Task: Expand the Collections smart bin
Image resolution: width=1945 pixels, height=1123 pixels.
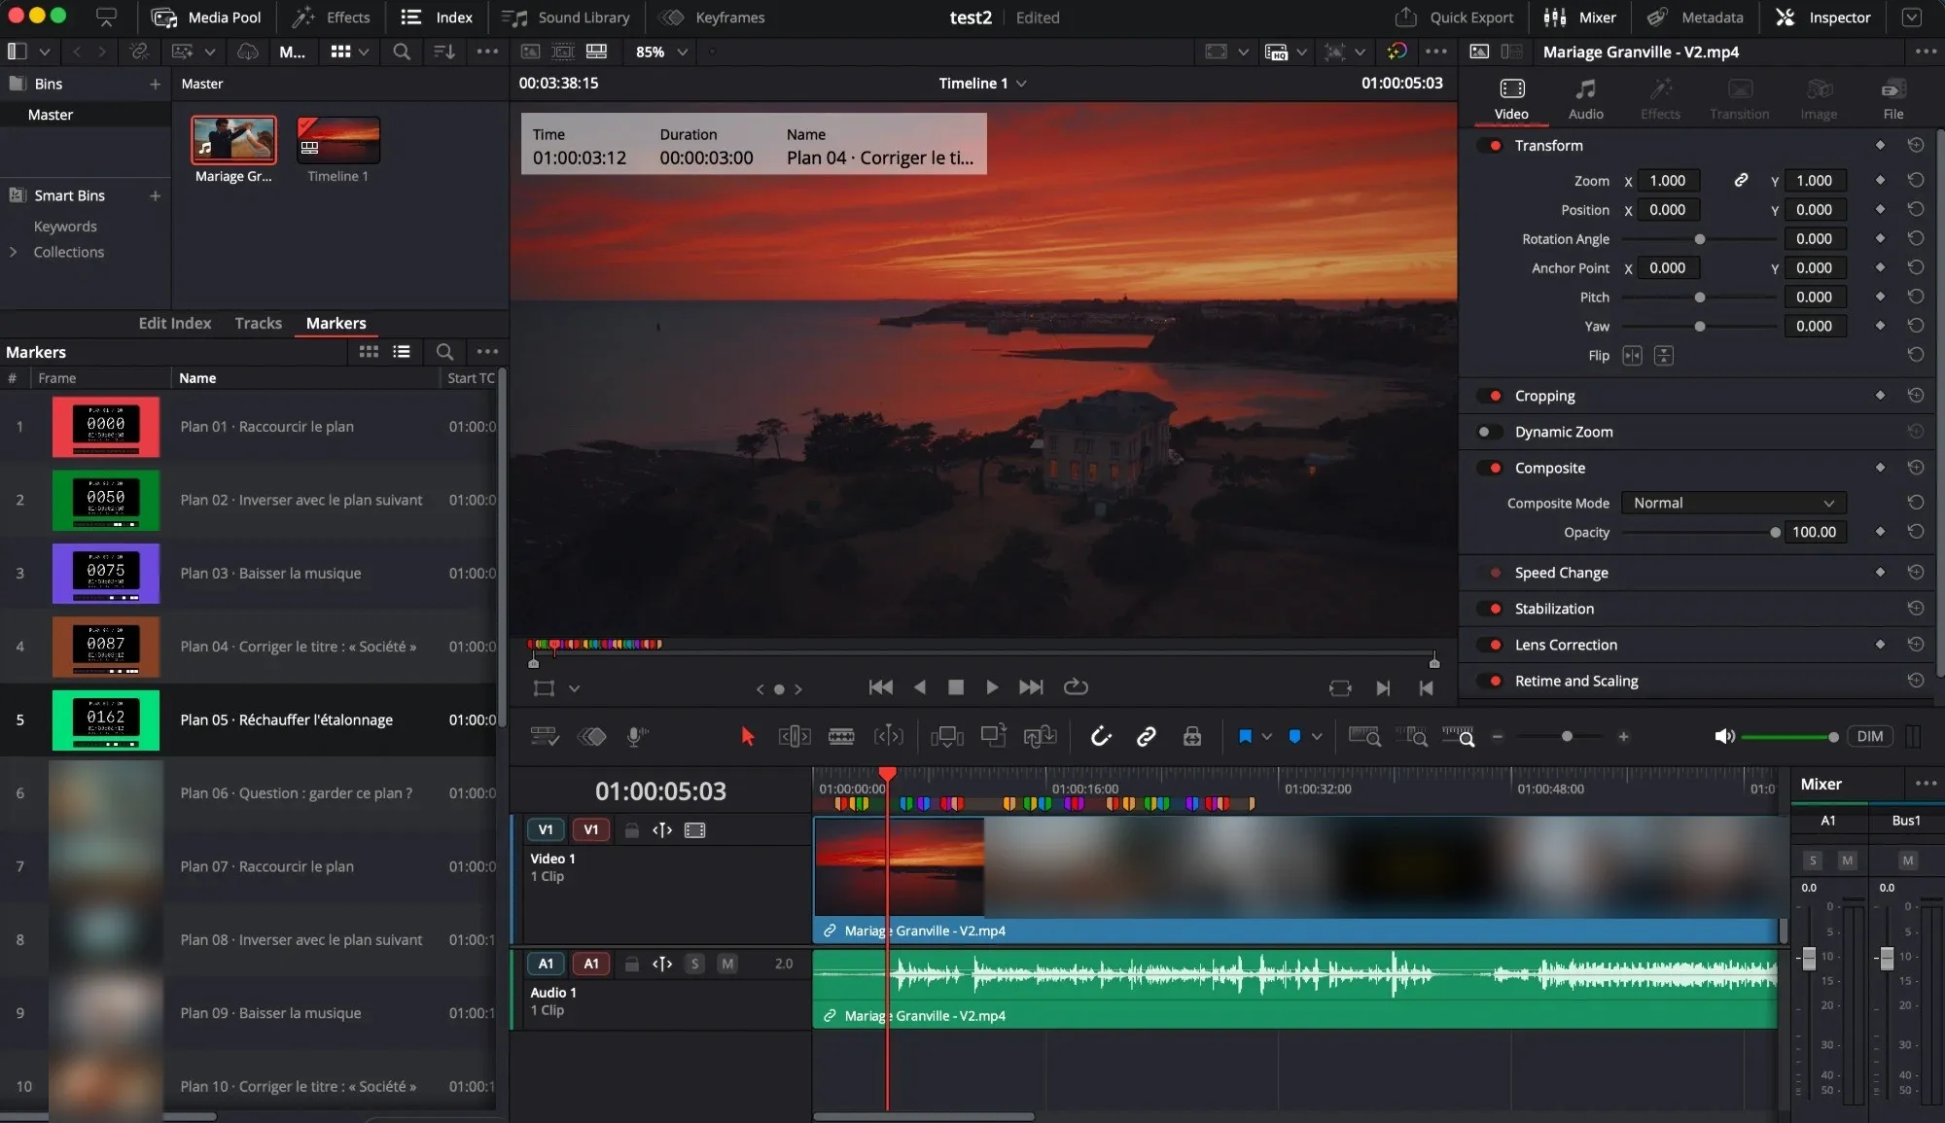Action: (x=14, y=252)
